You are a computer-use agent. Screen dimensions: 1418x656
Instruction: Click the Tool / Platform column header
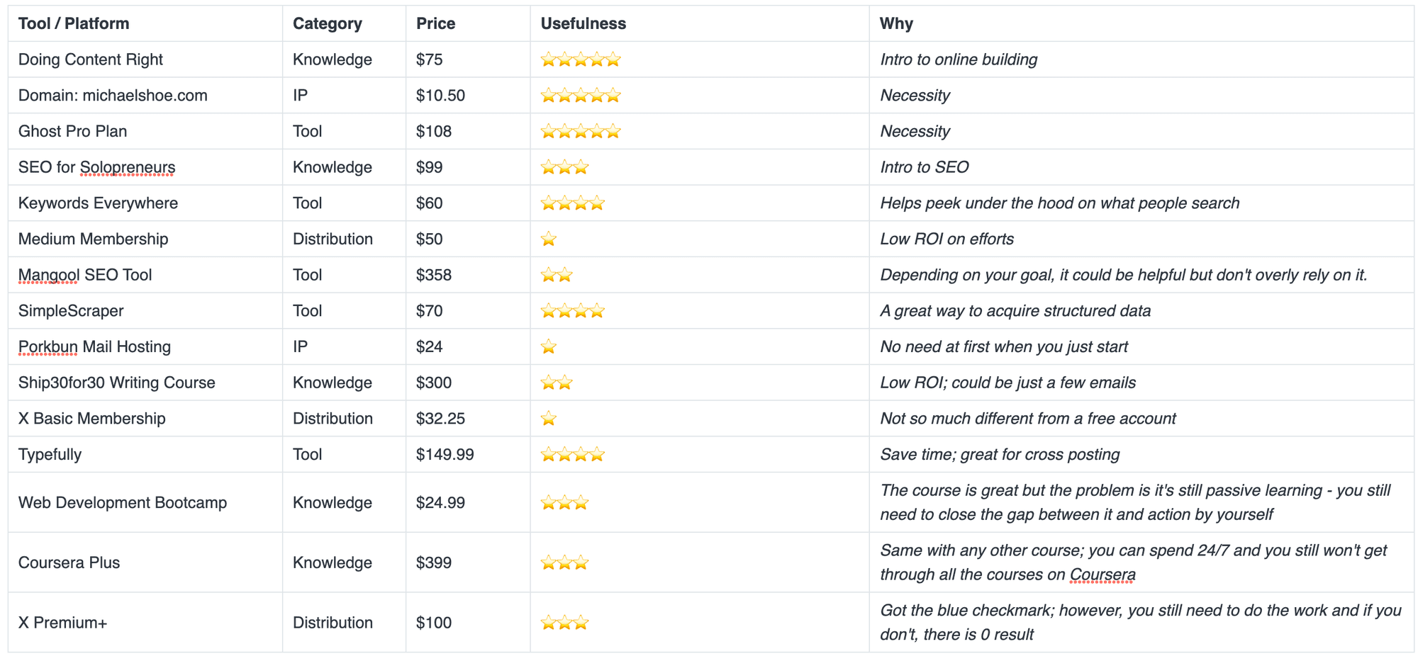coord(74,23)
